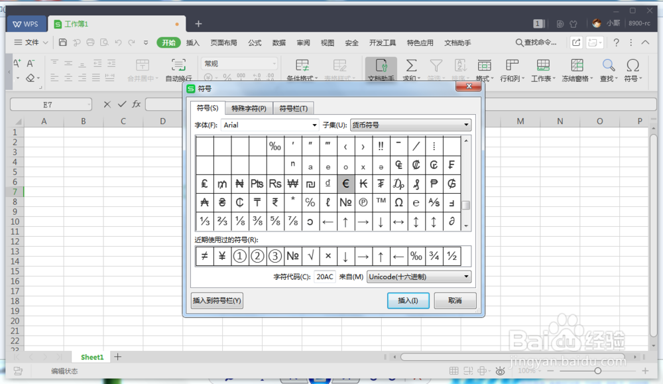Click the 插入到符号栏(Y) button
This screenshot has height=384, width=663.
point(217,300)
